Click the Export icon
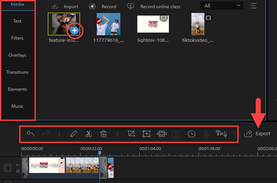The height and width of the screenshot is (183, 277). pyautogui.click(x=248, y=134)
